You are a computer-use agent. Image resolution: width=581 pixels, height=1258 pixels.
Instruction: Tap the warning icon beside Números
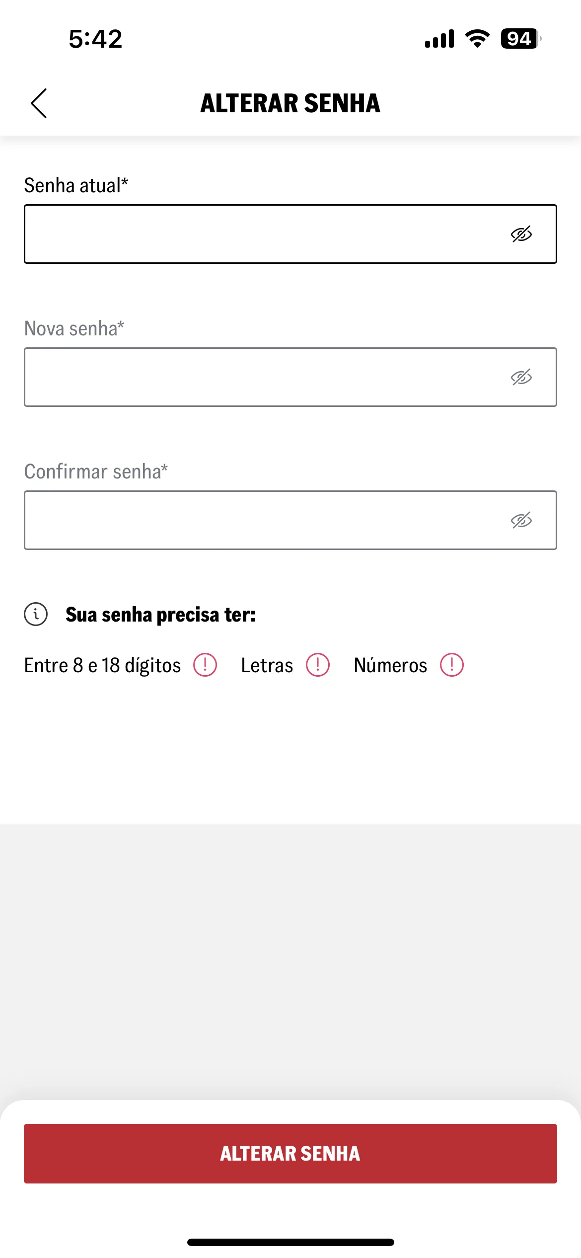coord(452,665)
